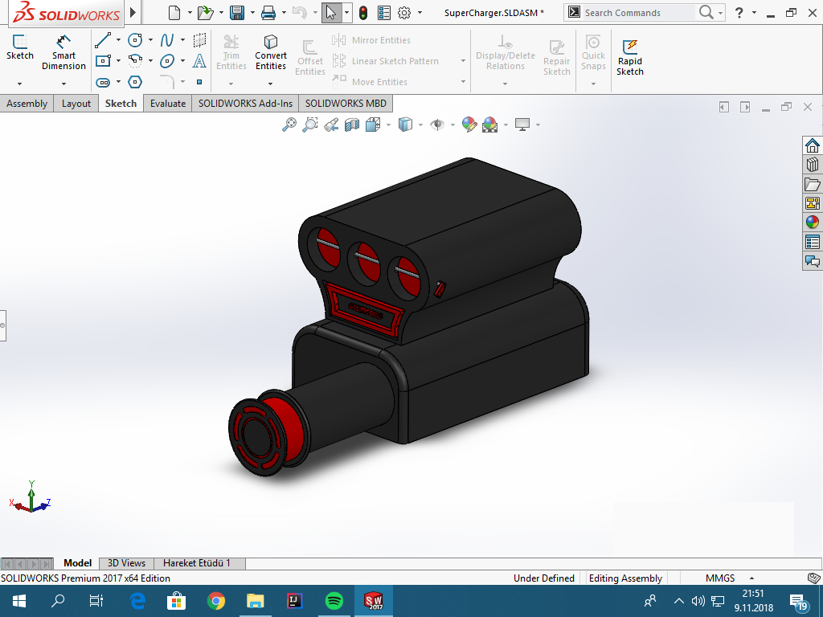The image size is (823, 617).
Task: Click Previous View icon
Action: [331, 125]
